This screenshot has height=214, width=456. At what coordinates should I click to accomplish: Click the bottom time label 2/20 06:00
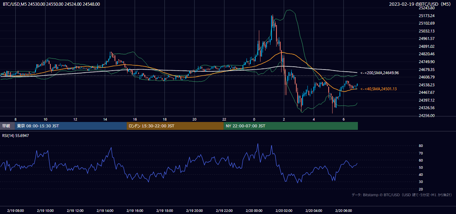point(343,211)
